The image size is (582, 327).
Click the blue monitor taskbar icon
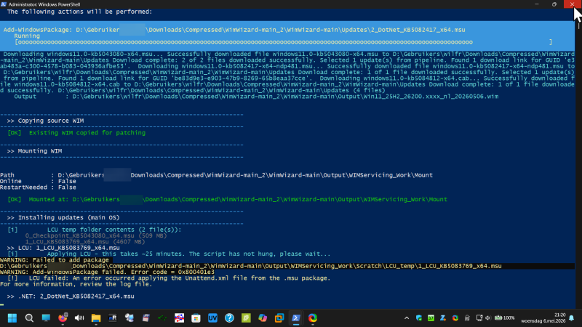(46, 318)
